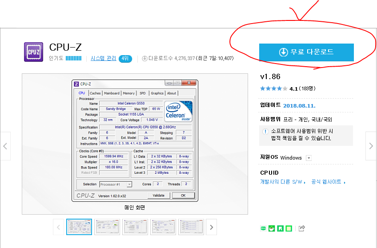
Task: Click the CPU-Z page title
Action: click(65, 47)
